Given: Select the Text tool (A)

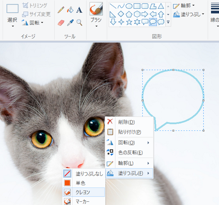Looking at the screenshot, I should [79, 10].
